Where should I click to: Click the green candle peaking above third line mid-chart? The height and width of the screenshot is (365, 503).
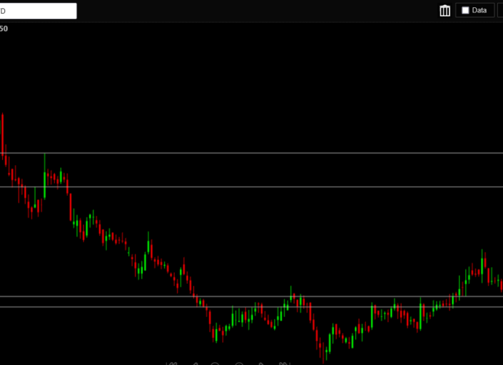292,296
